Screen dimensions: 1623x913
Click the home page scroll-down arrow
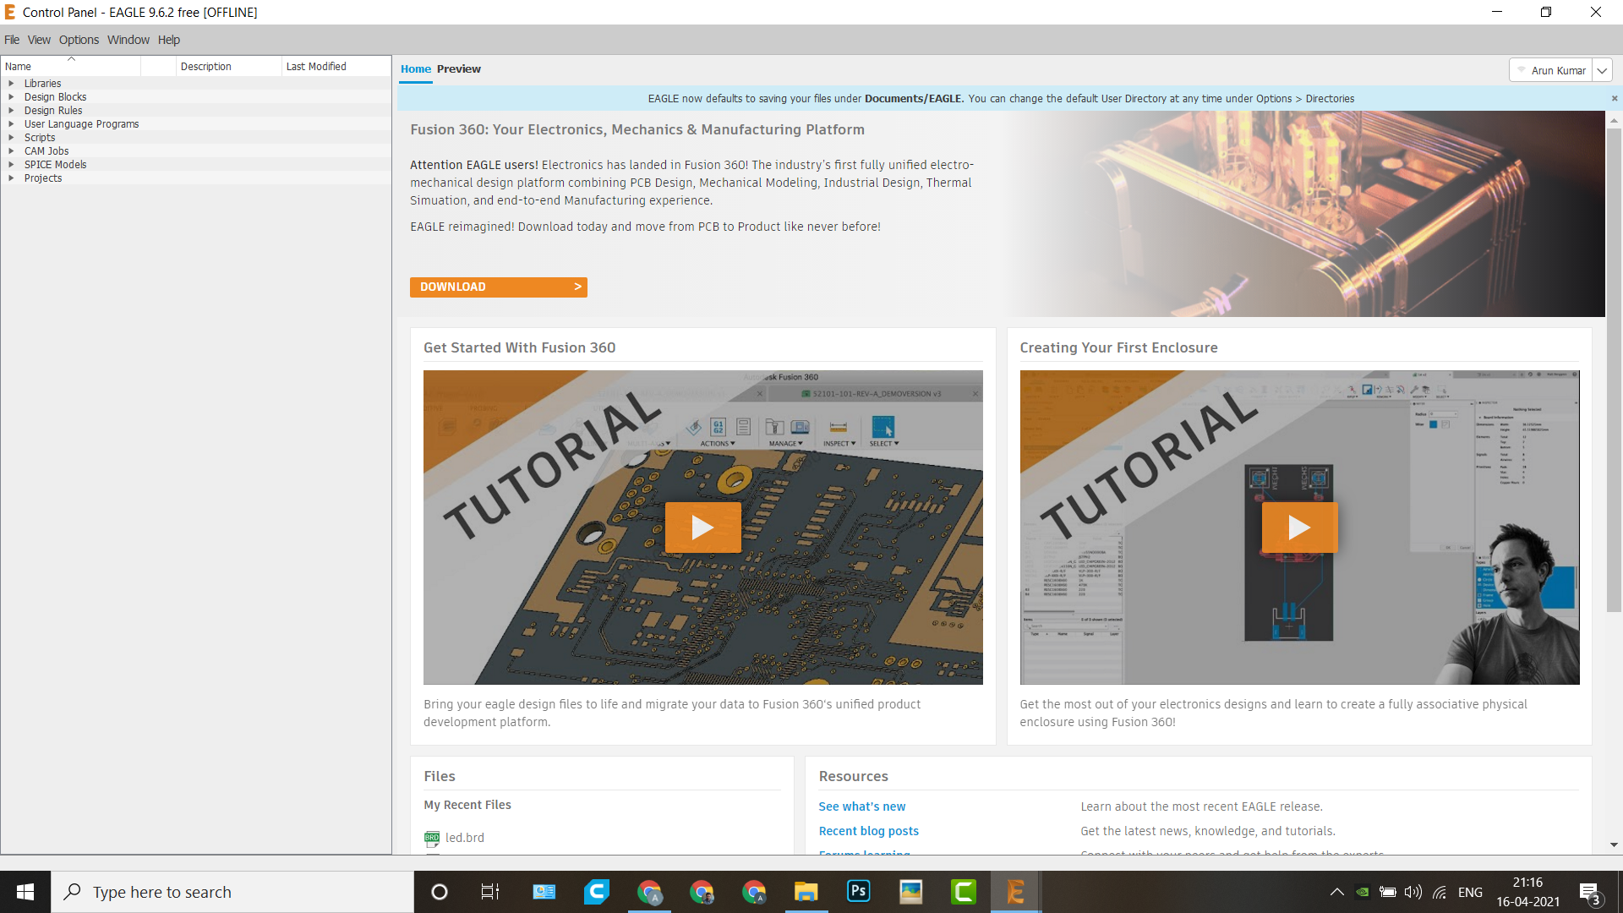coord(1614,845)
